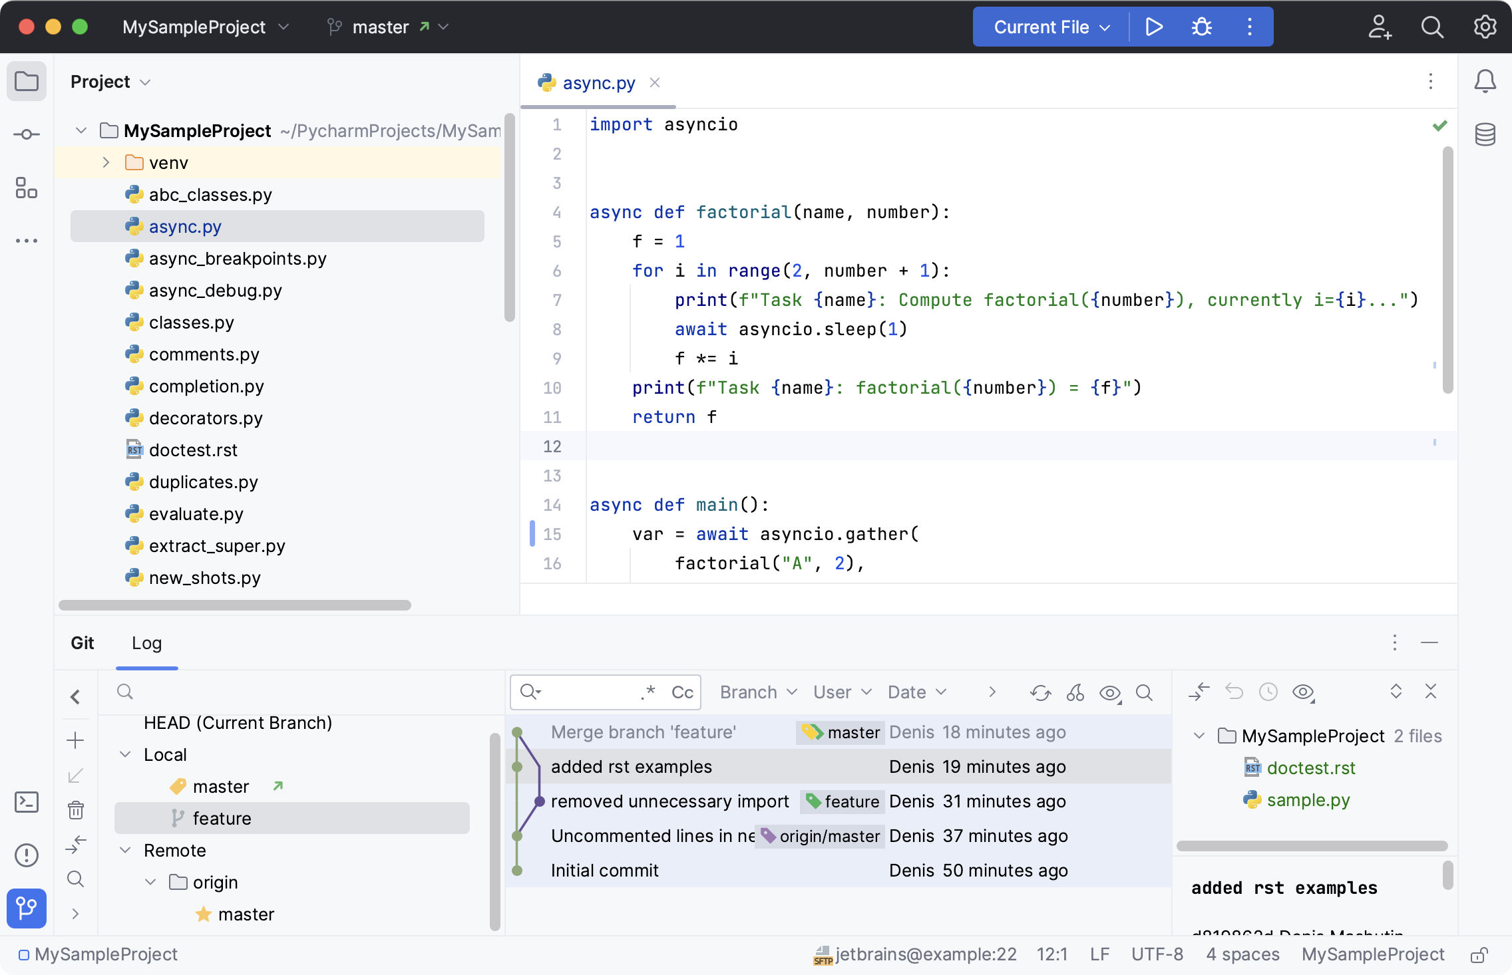Open Search Everywhere magnifier
1512x975 pixels.
[x=1432, y=27]
